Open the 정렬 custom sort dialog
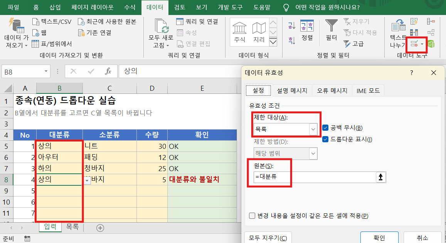This screenshot has height=243, width=446. 307,30
